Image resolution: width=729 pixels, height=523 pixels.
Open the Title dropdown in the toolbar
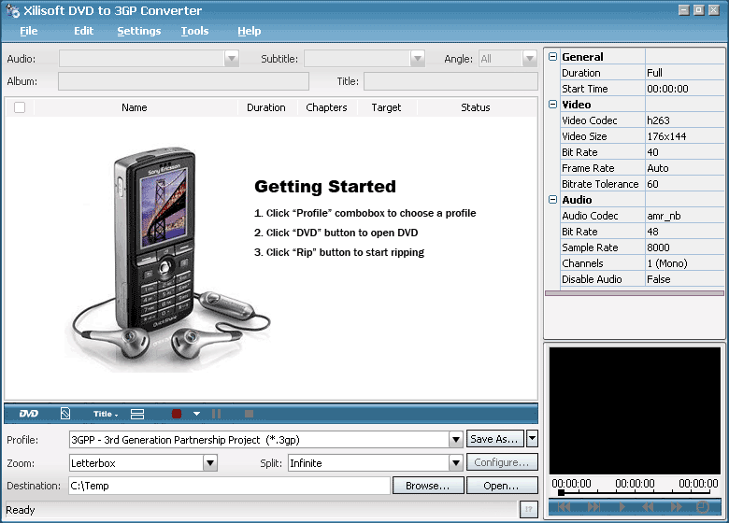[106, 414]
